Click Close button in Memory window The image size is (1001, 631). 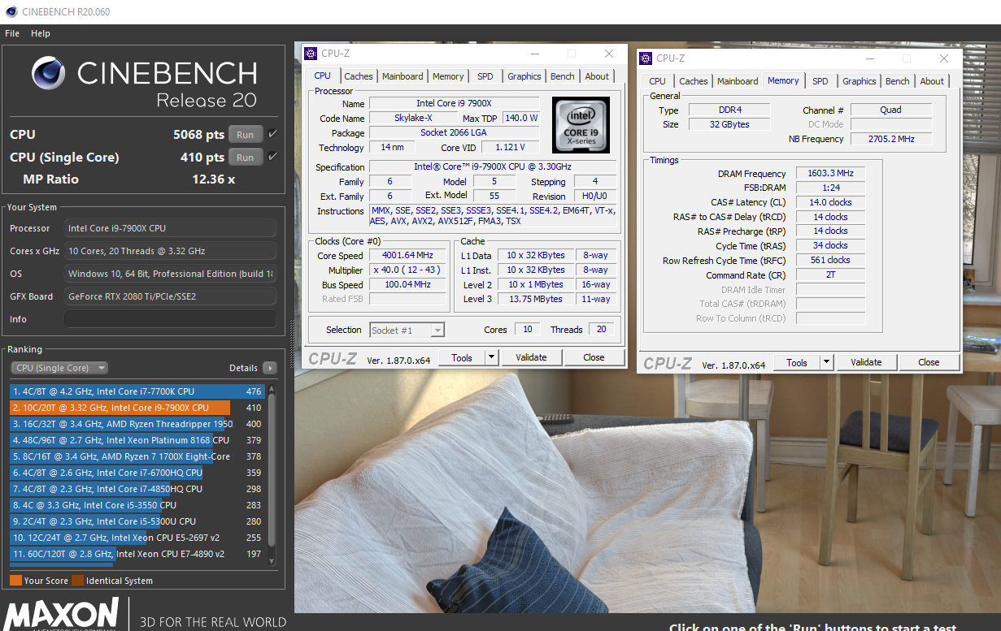[x=929, y=362]
